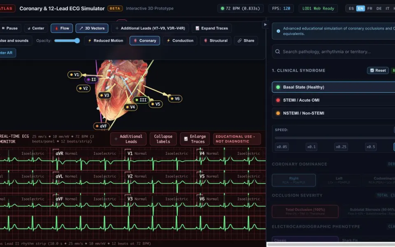Click the lead III marker on heart

141,100
